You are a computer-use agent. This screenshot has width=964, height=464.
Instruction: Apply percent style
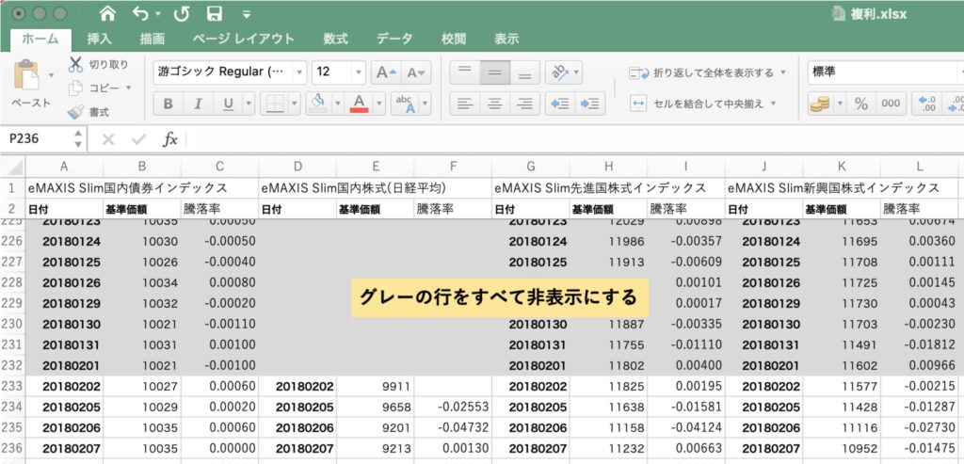click(861, 104)
